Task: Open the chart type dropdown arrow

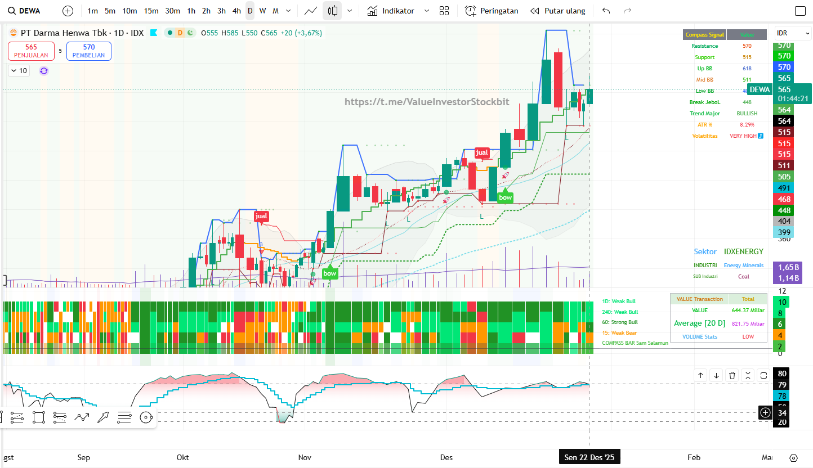Action: pos(350,11)
